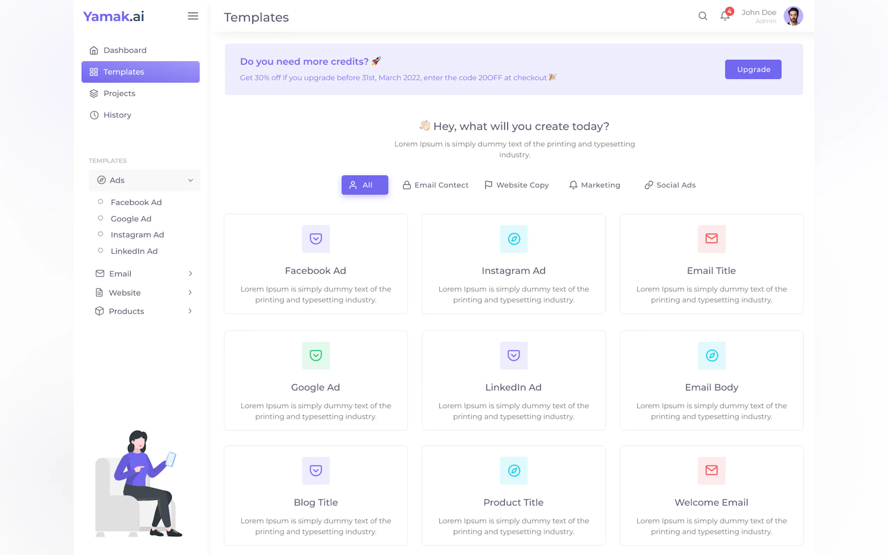Screen dimensions: 888x555
Task: Open the Yamak.ai logo home link
Action: point(113,16)
